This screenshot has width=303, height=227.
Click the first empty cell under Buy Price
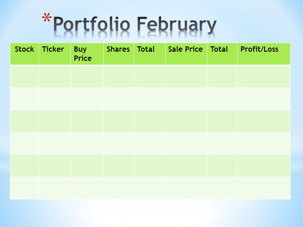click(x=87, y=76)
